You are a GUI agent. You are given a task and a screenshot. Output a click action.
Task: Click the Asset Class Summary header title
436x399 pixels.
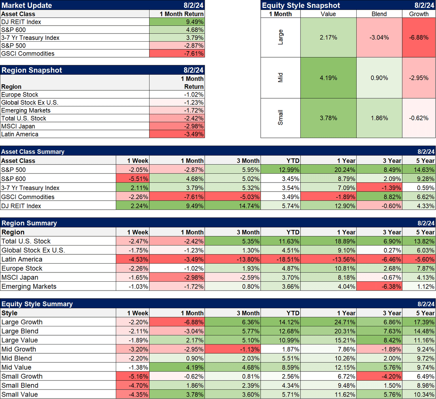[x=33, y=152]
